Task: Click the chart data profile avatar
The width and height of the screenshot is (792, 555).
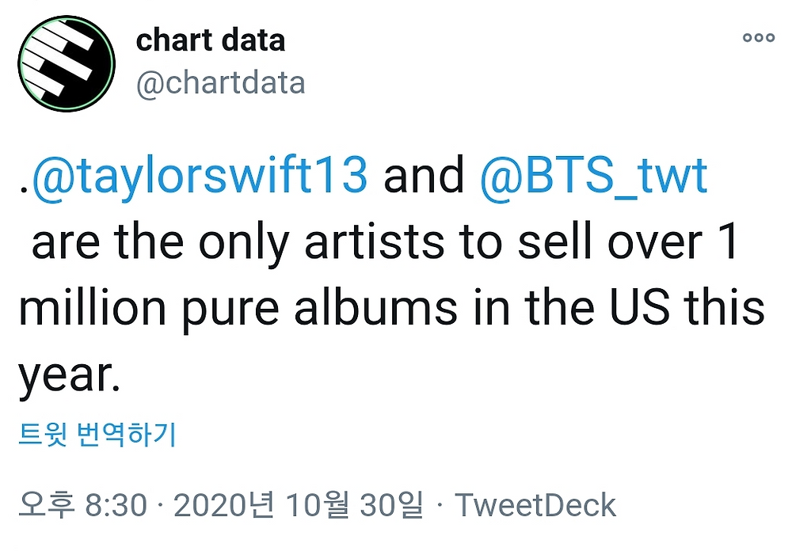Action: pos(67,63)
